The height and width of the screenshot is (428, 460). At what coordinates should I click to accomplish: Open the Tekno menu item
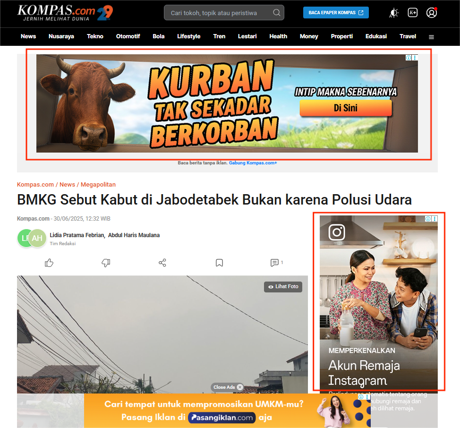coord(95,36)
